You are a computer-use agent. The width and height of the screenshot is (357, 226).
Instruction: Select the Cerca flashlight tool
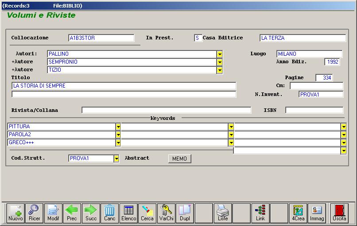tap(147, 213)
